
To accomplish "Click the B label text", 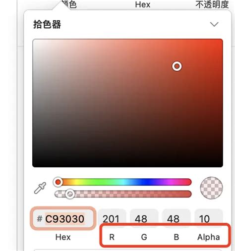I will point(176,237).
